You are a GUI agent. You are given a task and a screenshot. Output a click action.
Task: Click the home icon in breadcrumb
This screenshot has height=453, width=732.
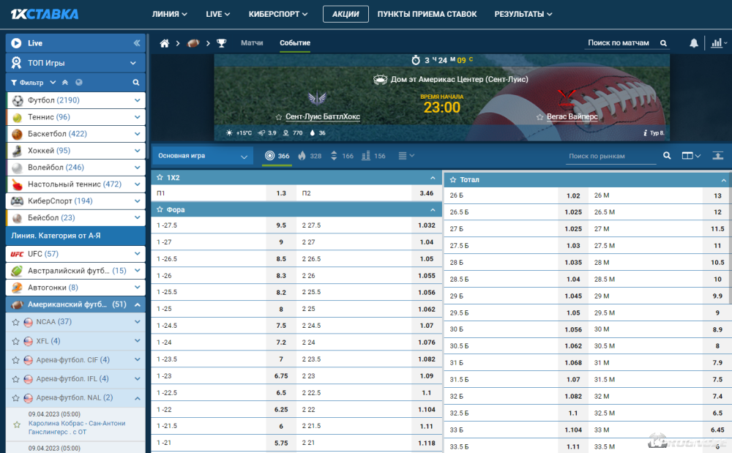coord(165,43)
